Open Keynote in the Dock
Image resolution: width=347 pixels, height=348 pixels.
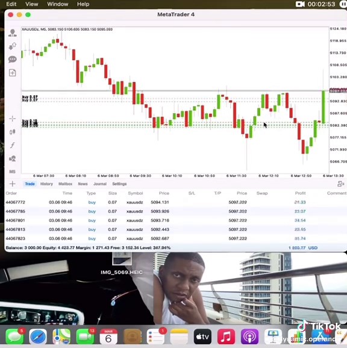click(274, 337)
